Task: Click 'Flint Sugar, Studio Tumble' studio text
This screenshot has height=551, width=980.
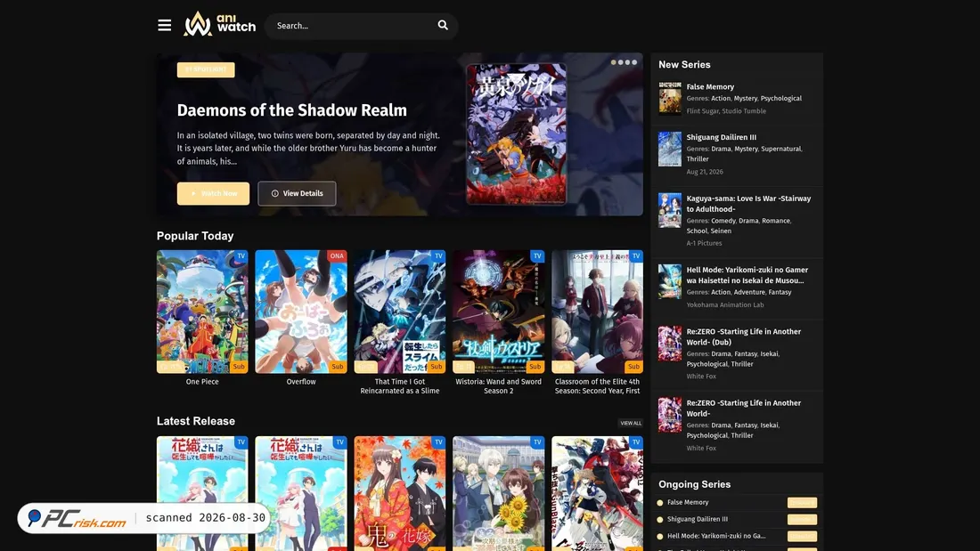Action: 726,111
